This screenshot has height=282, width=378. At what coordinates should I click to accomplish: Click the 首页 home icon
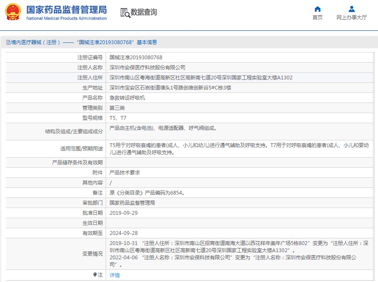pyautogui.click(x=317, y=9)
